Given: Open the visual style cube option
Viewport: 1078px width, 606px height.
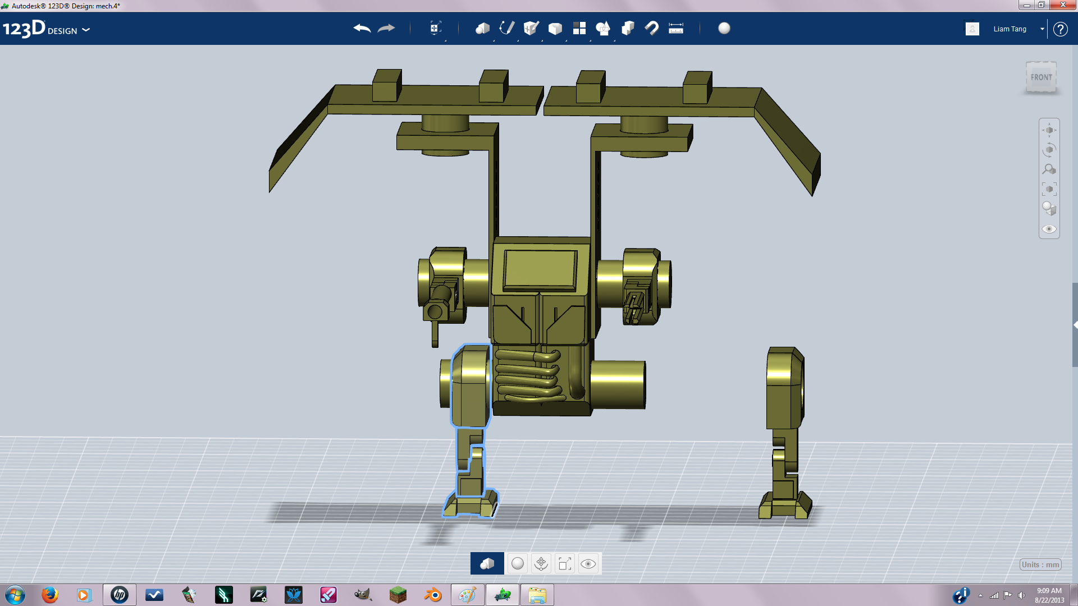Looking at the screenshot, I should 1049,209.
